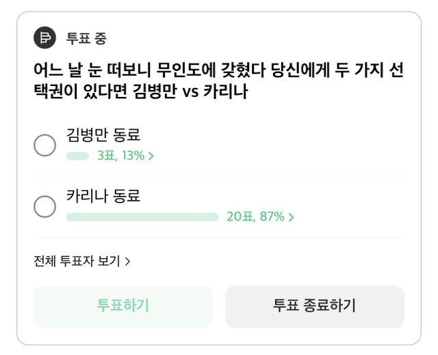Click the chevron after "20표, 87%"
The image size is (438, 355).
[292, 218]
